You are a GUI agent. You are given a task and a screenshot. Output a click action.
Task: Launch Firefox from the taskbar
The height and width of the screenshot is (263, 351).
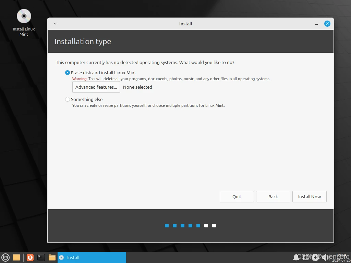coord(30,258)
